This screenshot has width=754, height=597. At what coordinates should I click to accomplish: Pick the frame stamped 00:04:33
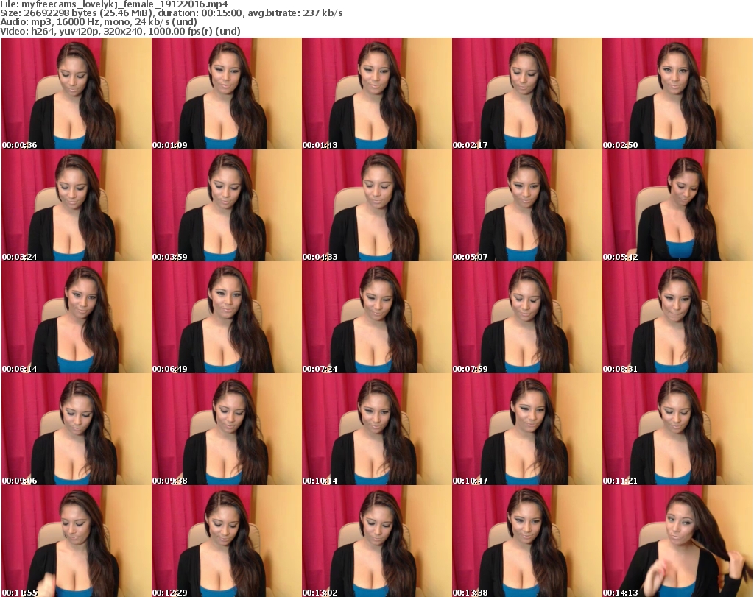pyautogui.click(x=376, y=206)
